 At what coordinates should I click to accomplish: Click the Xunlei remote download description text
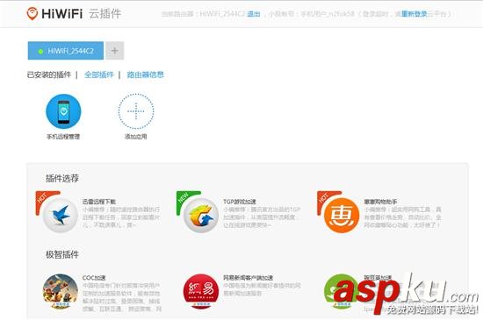click(x=121, y=217)
